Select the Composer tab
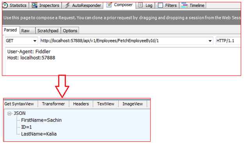The width and height of the screenshot is (245, 144). point(119,5)
